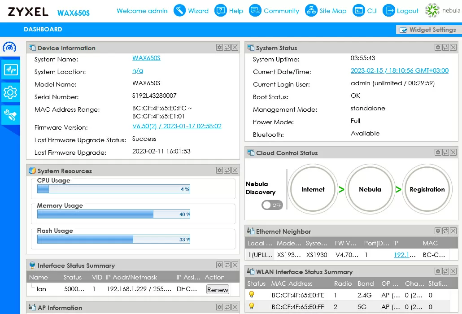This screenshot has width=462, height=314.
Task: Open WLAN Interface Status Summary settings icon
Action: [x=438, y=271]
